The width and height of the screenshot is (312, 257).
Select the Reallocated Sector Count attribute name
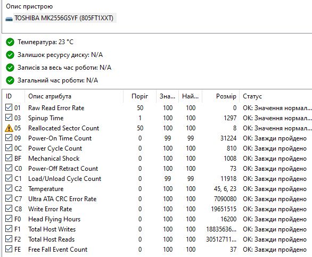click(x=63, y=128)
